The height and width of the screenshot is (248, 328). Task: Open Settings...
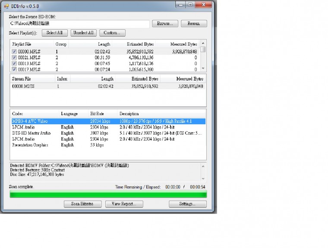click(188, 204)
